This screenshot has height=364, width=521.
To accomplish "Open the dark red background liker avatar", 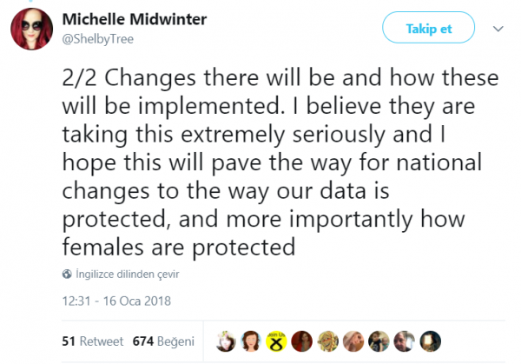I will [x=301, y=341].
